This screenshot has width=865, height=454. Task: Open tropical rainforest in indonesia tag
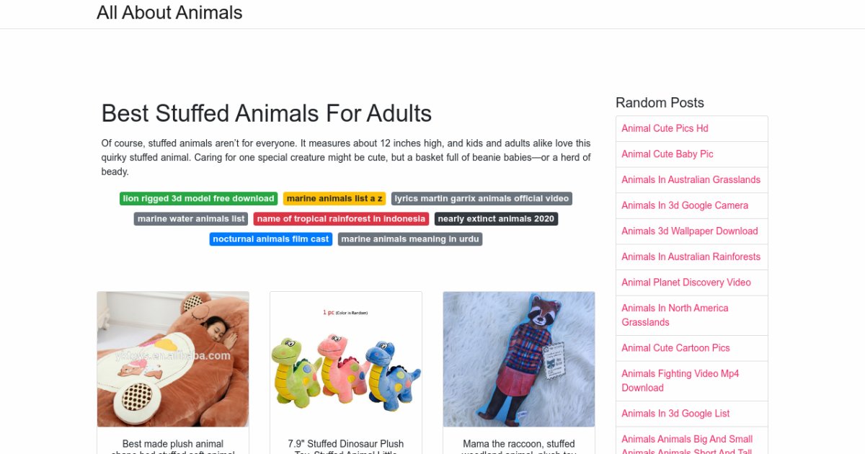[x=341, y=219]
